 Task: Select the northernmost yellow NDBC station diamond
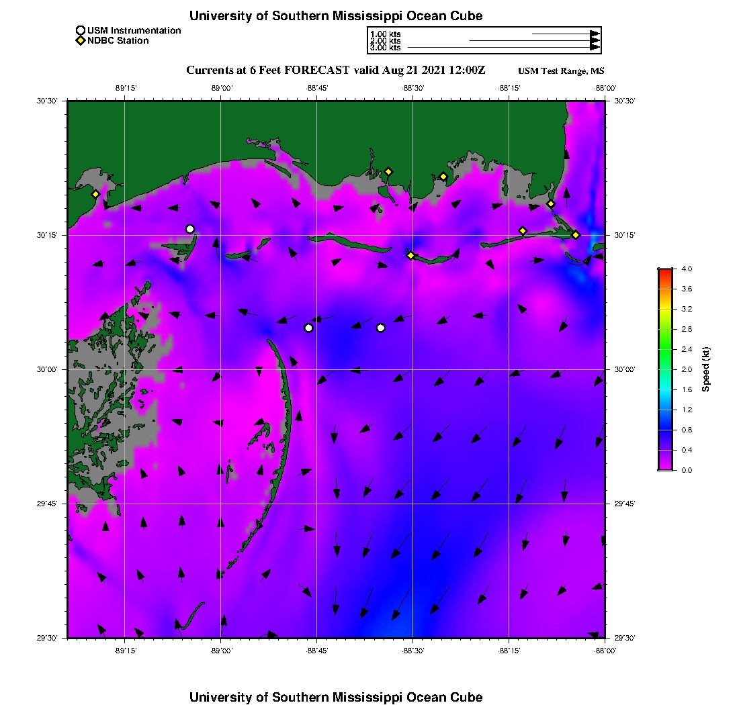[388, 171]
